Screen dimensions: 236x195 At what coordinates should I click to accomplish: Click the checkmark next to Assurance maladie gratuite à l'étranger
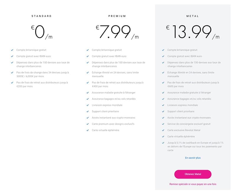[x=87, y=93]
